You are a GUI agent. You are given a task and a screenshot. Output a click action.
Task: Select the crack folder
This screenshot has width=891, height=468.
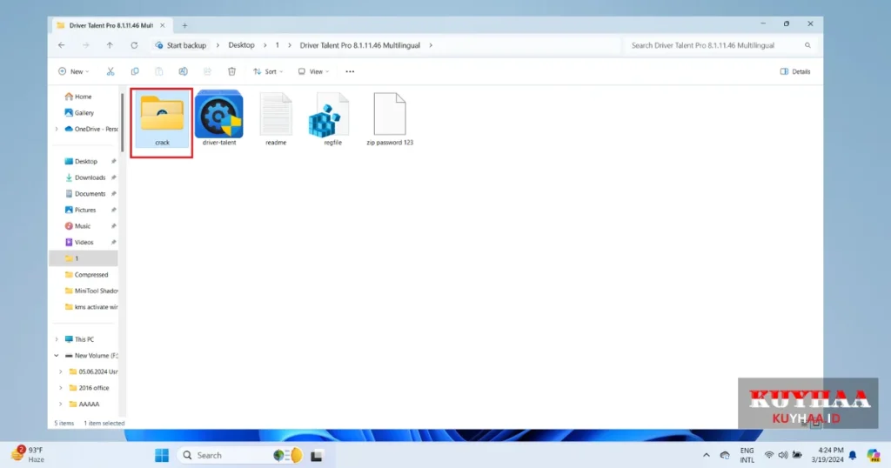pos(162,120)
